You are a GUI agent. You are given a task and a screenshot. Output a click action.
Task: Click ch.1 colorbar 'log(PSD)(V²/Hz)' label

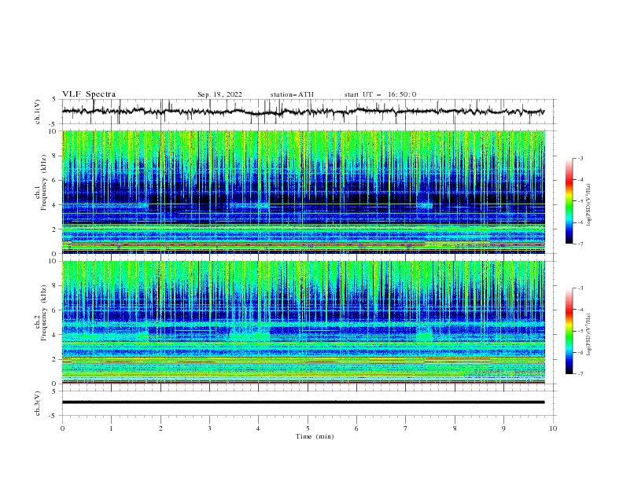[589, 205]
